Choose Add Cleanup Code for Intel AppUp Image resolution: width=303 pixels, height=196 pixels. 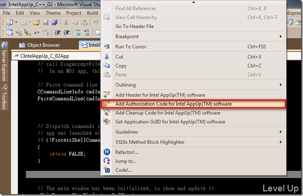pyautogui.click(x=193, y=113)
